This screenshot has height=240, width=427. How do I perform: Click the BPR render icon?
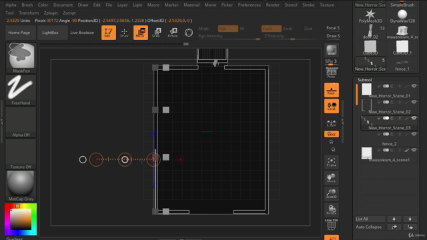click(x=332, y=50)
